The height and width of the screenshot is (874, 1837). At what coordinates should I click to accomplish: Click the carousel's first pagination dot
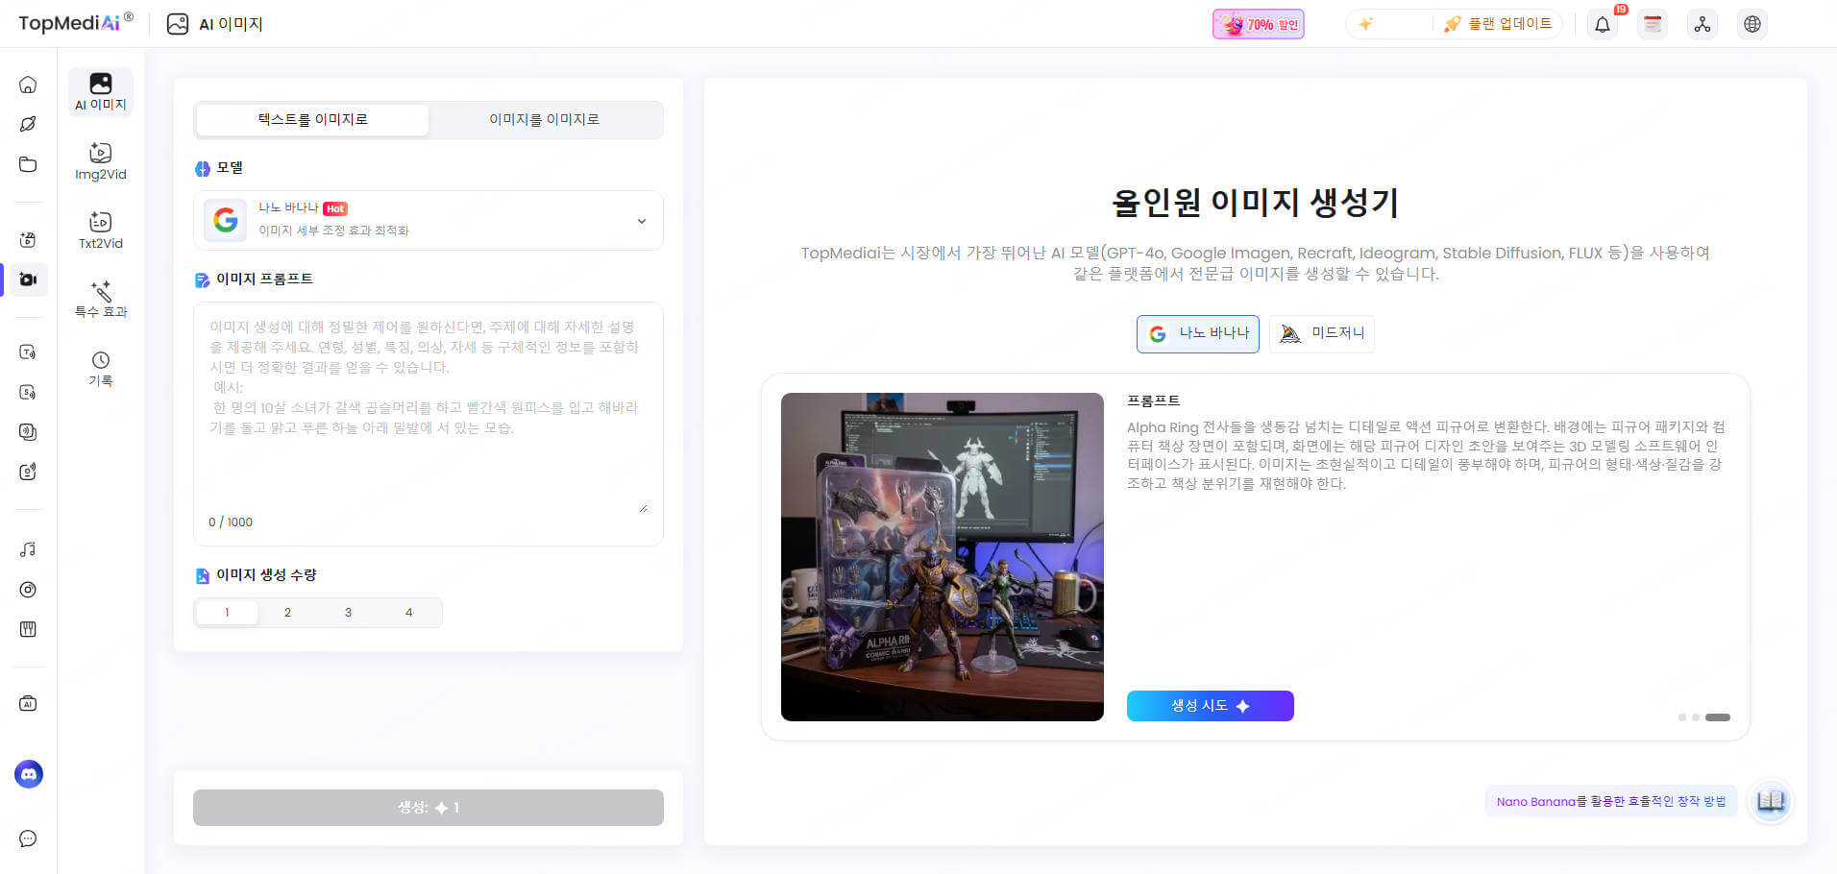(x=1681, y=717)
